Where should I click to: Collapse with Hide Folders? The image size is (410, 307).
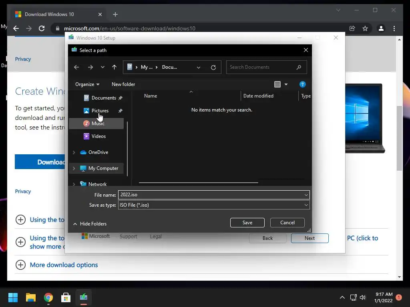pos(90,224)
